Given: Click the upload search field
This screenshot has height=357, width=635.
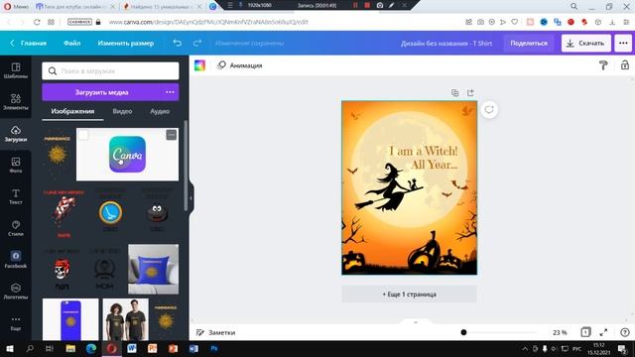Looking at the screenshot, I should click(110, 70).
